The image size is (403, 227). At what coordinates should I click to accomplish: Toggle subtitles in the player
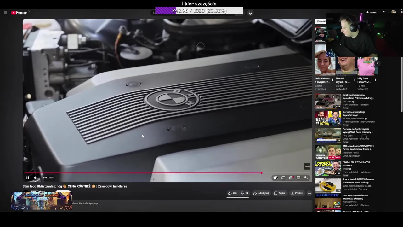[283, 178]
